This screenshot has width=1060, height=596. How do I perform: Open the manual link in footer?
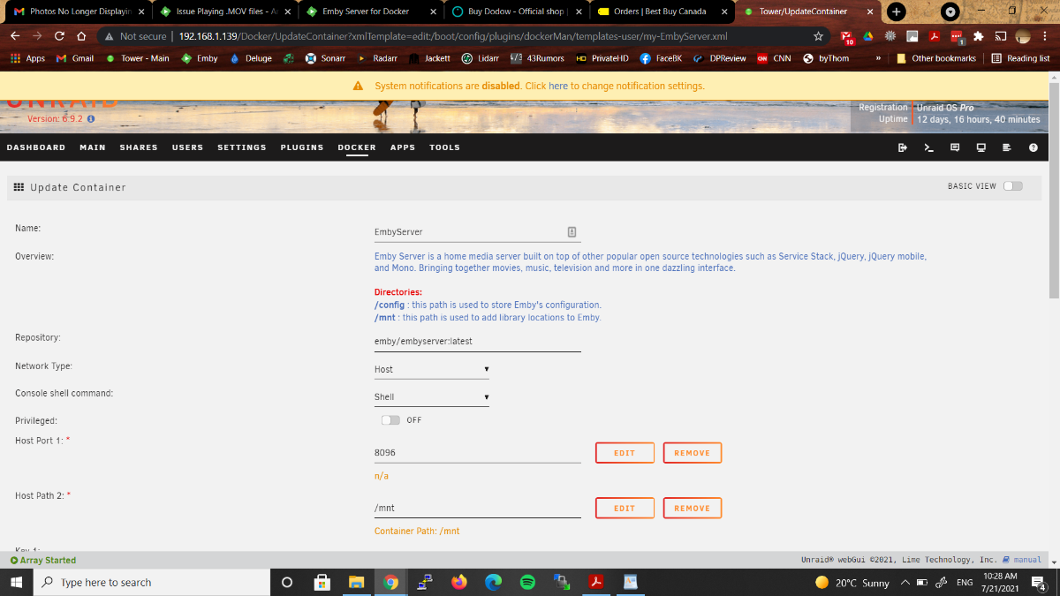pos(1027,560)
